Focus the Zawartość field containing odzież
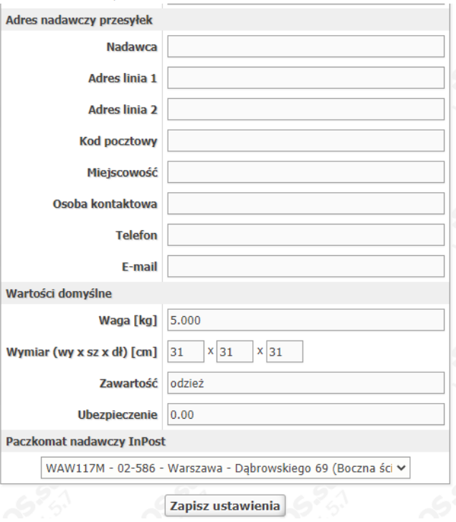 pos(305,384)
